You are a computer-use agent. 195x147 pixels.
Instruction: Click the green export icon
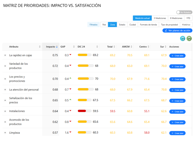coord(189,39)
